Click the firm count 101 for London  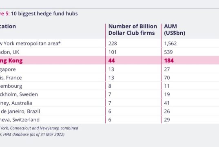pyautogui.click(x=113, y=52)
